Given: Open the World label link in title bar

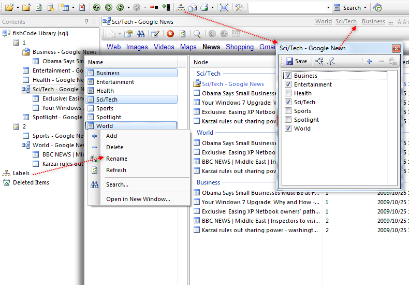Looking at the screenshot, I should [x=324, y=21].
